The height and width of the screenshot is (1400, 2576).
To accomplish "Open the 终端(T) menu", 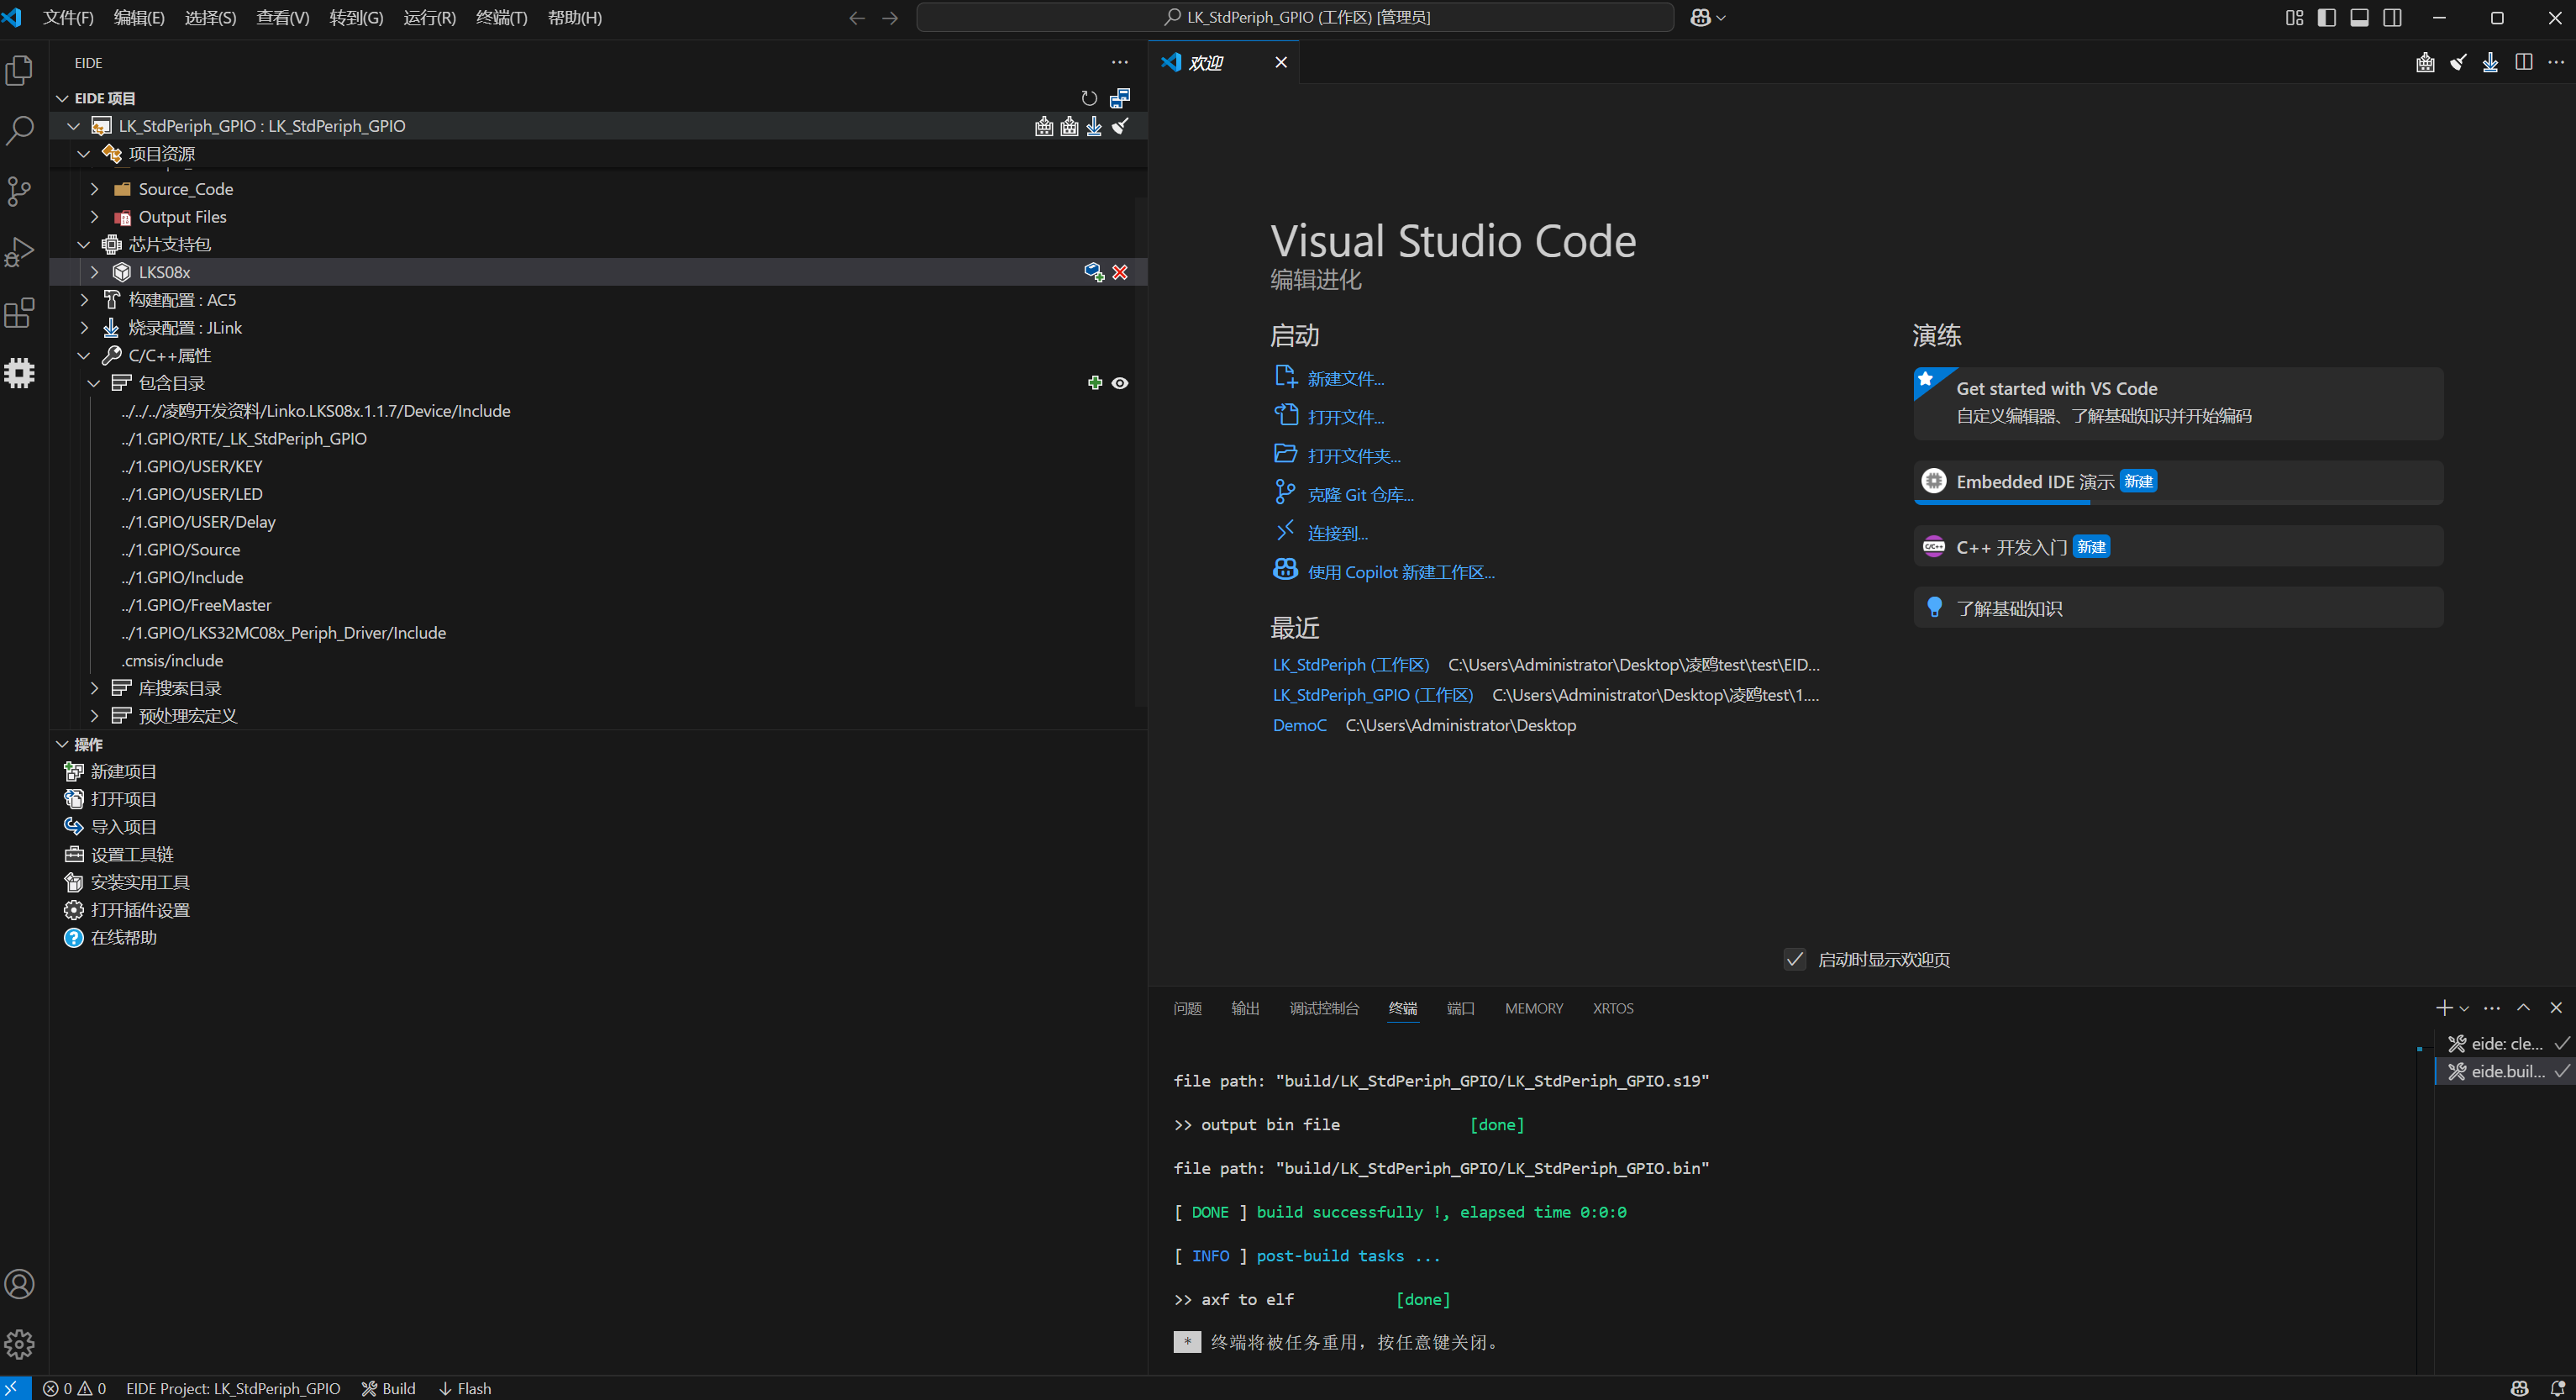I will coord(501,18).
